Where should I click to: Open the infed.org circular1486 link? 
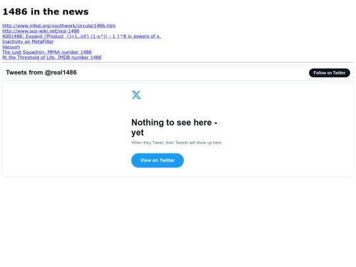pos(59,26)
